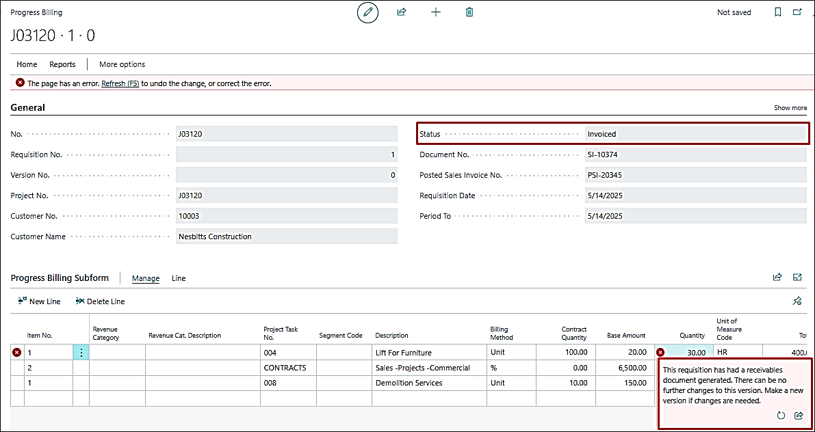Collapse the General section heading
The image size is (815, 432).
pyautogui.click(x=27, y=107)
